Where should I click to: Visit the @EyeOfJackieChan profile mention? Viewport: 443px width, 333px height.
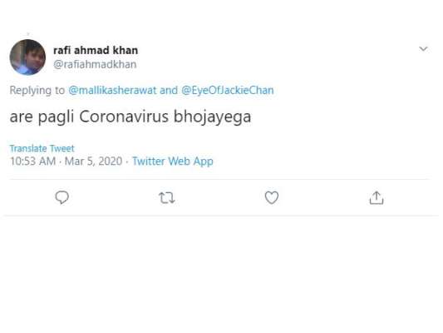tap(228, 90)
